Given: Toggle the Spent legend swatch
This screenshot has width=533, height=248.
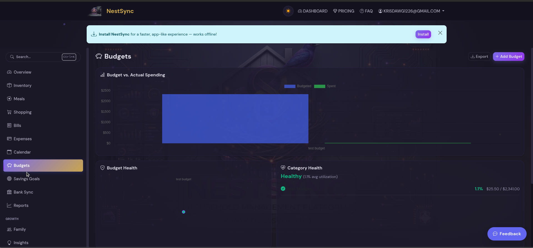Looking at the screenshot, I should (319, 86).
